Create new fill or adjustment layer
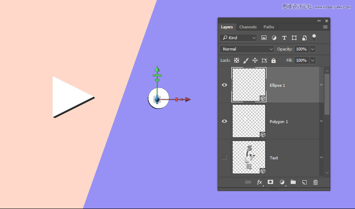Image resolution: width=355 pixels, height=209 pixels. (282, 182)
